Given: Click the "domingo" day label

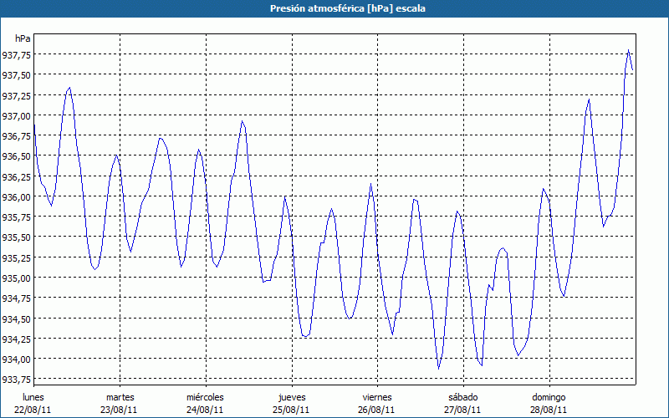Looking at the screenshot, I should coord(549,397).
